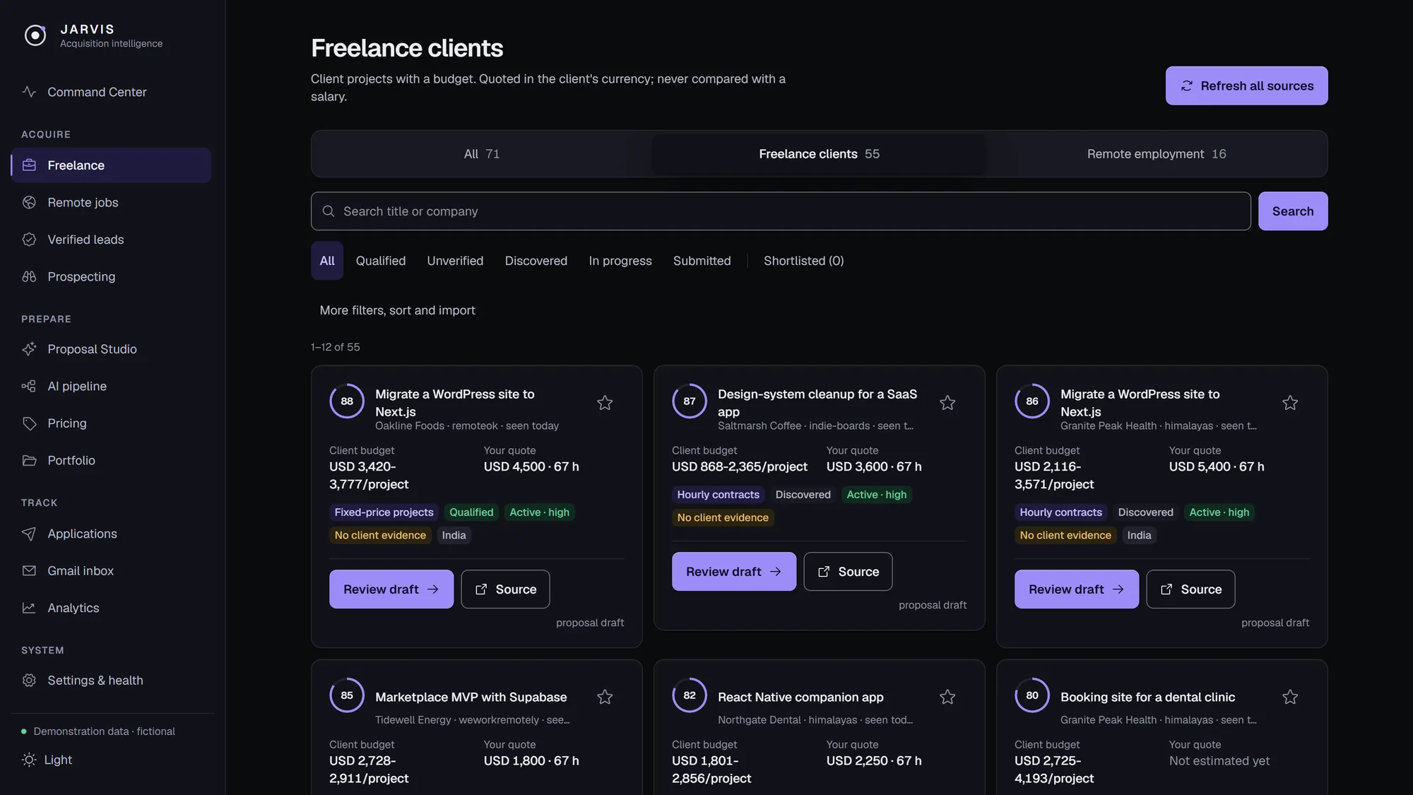Click Qualified tag on Oakline Foods card
1413x795 pixels.
[471, 512]
